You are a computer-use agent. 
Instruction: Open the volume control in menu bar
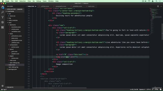[x=146, y=1]
